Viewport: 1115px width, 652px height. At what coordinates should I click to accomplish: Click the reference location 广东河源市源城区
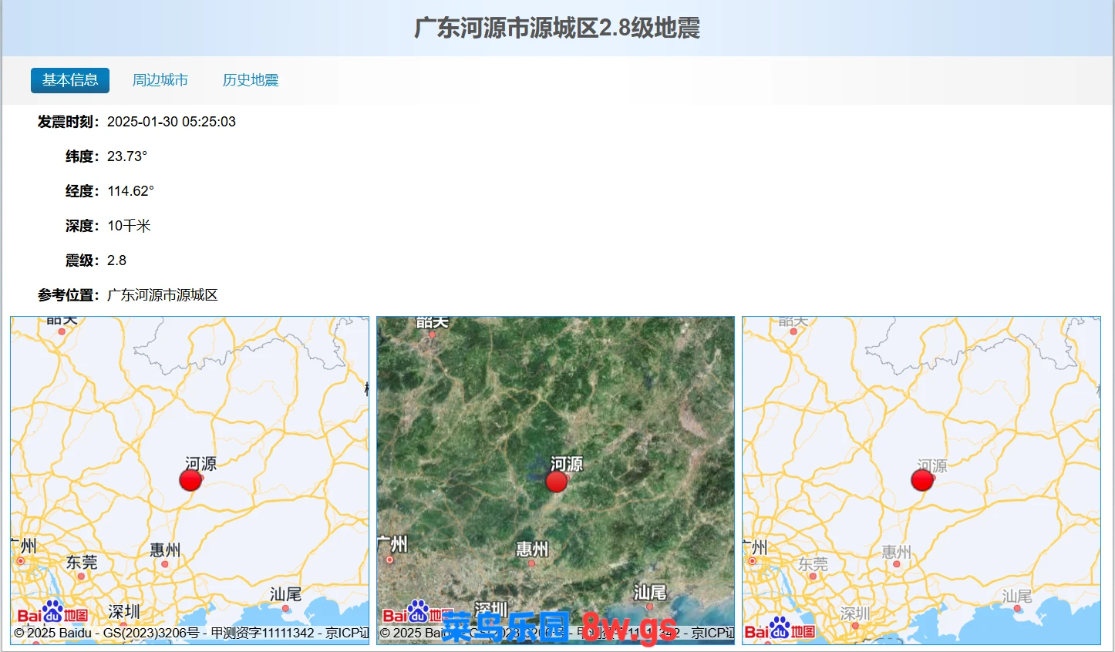163,295
